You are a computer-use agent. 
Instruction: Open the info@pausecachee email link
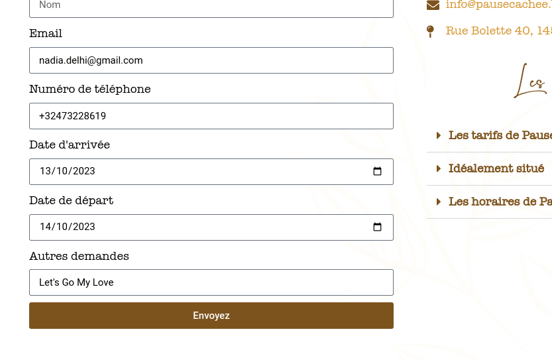498,5
